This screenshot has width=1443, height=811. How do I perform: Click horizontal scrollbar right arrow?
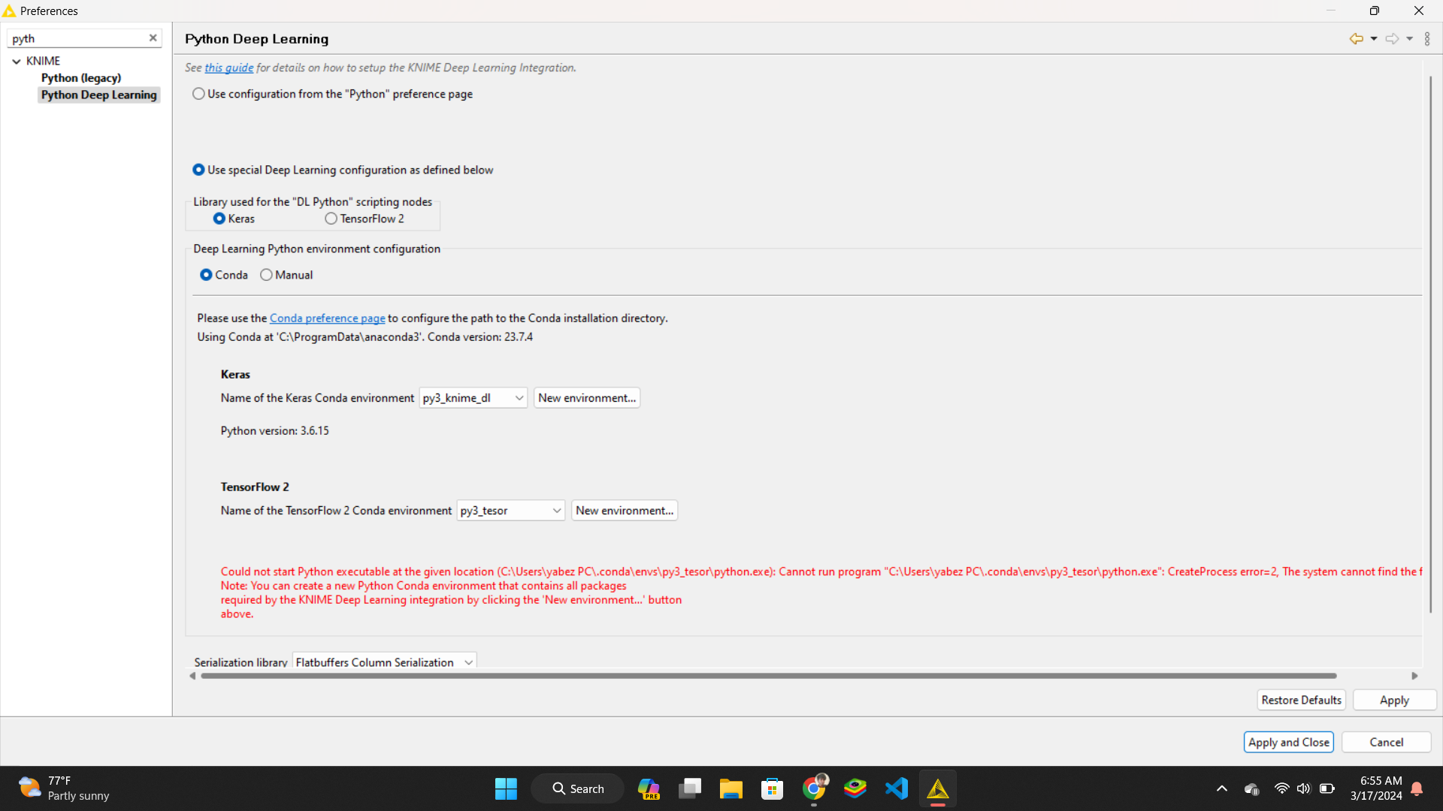coord(1414,676)
